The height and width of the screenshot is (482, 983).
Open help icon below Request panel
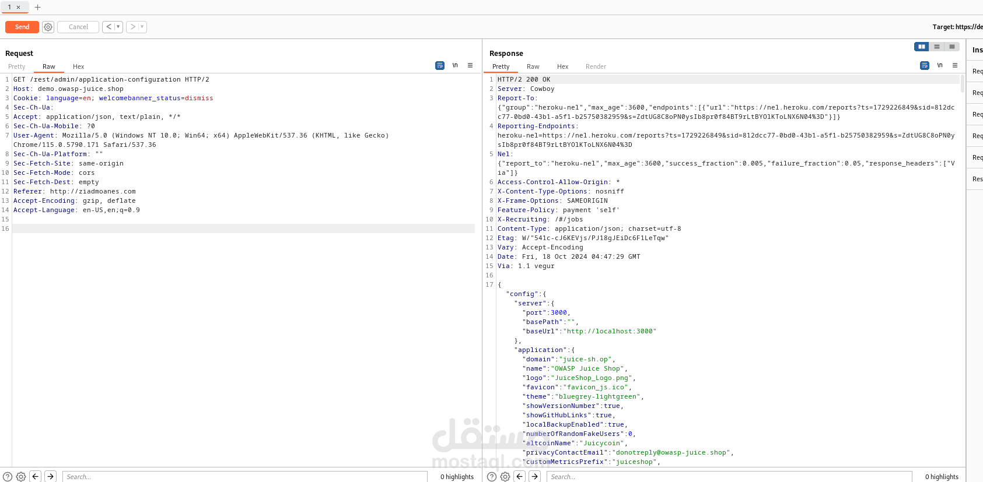[8, 477]
